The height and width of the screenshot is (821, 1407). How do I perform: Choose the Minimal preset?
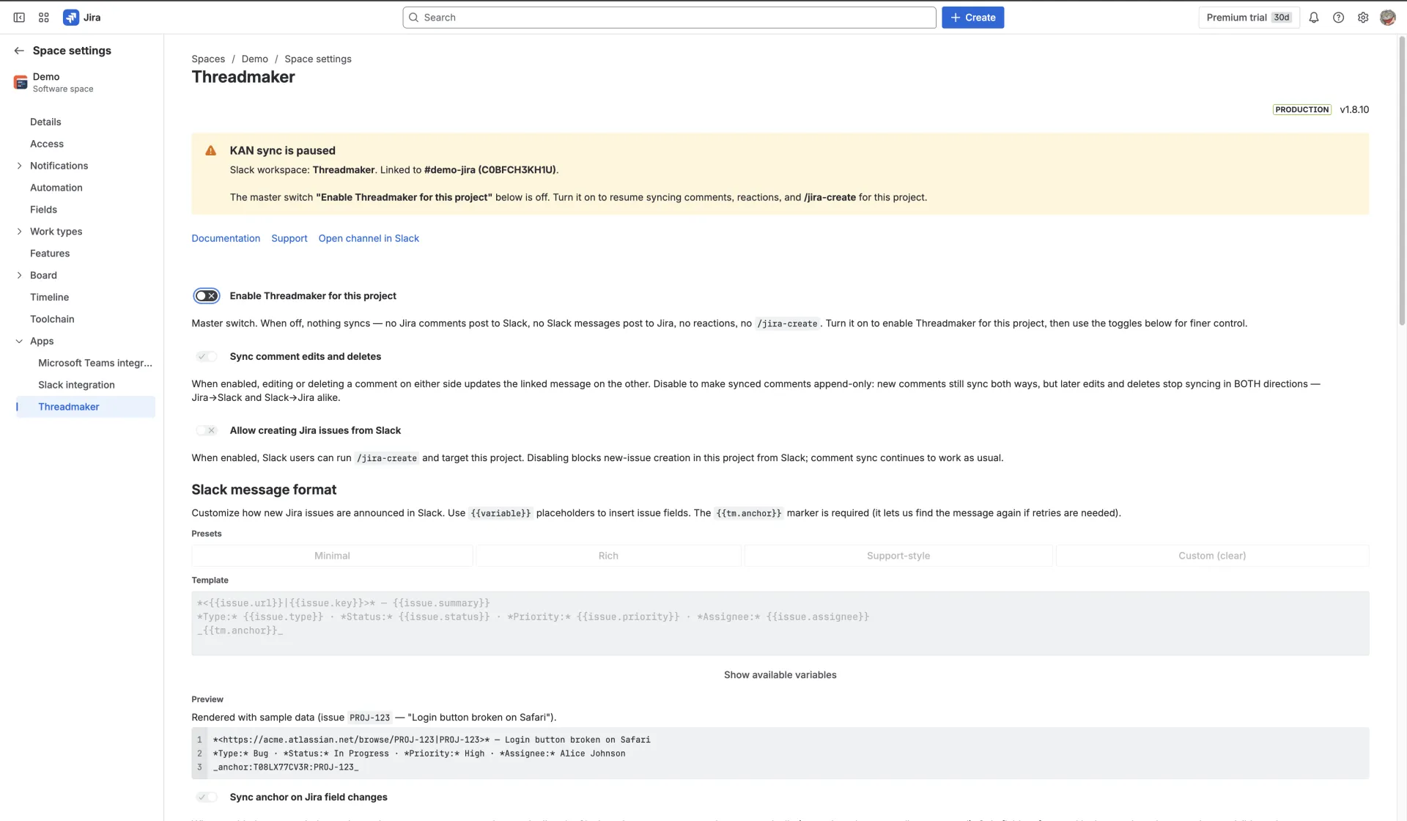[332, 556]
